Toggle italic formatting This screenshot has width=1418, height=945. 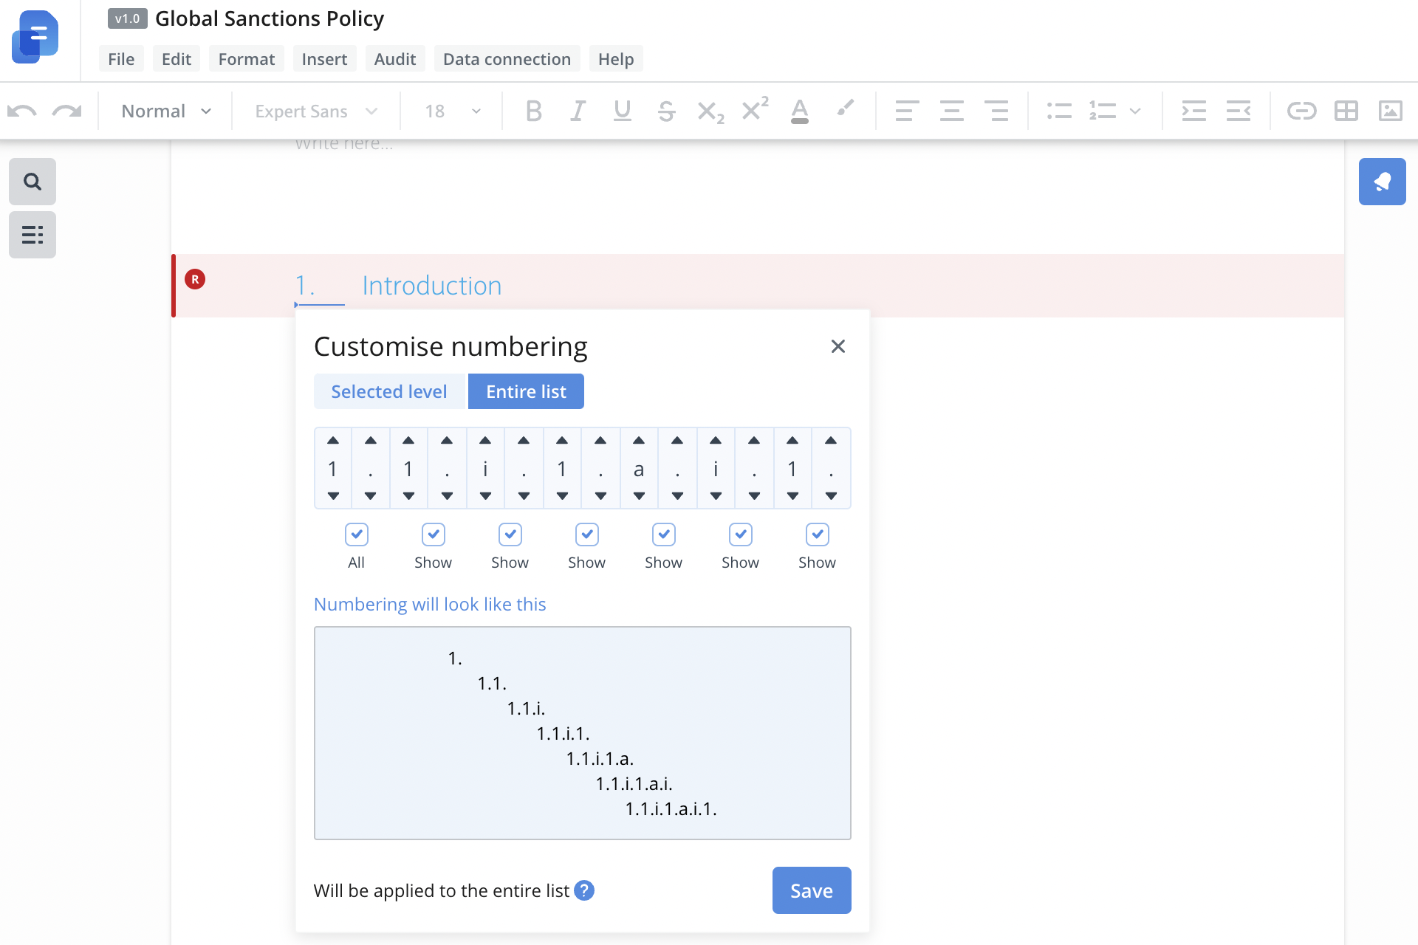pos(578,111)
